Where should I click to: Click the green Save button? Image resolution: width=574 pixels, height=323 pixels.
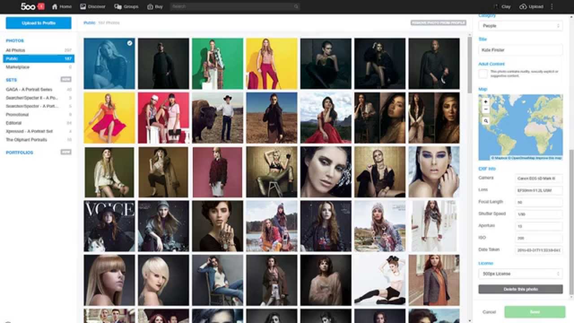[x=535, y=312]
